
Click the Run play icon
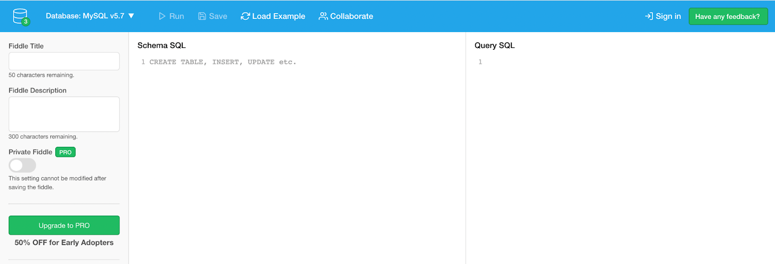point(162,16)
